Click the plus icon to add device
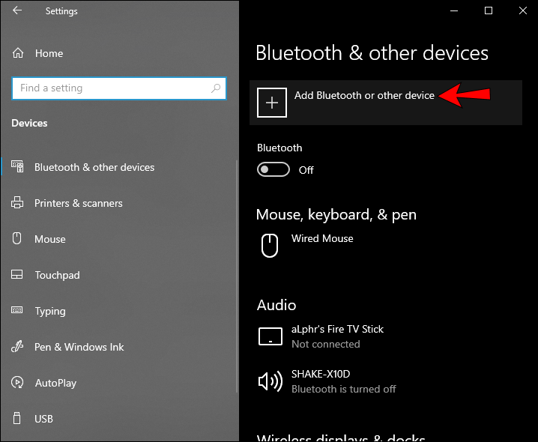538x442 pixels. point(272,103)
